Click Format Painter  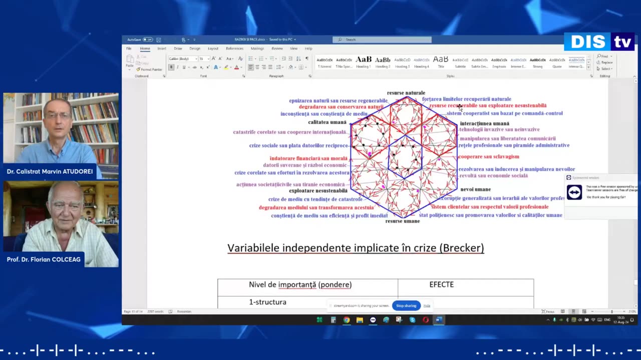150,69
